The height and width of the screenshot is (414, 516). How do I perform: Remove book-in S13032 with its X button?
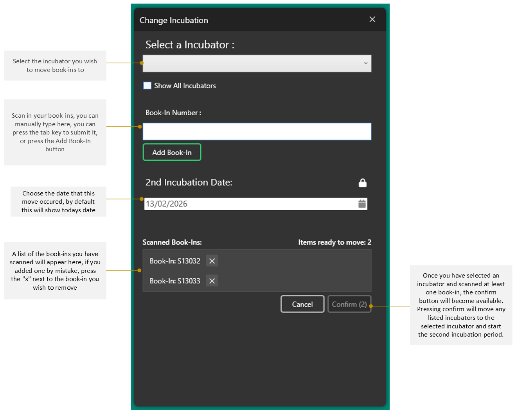[212, 261]
